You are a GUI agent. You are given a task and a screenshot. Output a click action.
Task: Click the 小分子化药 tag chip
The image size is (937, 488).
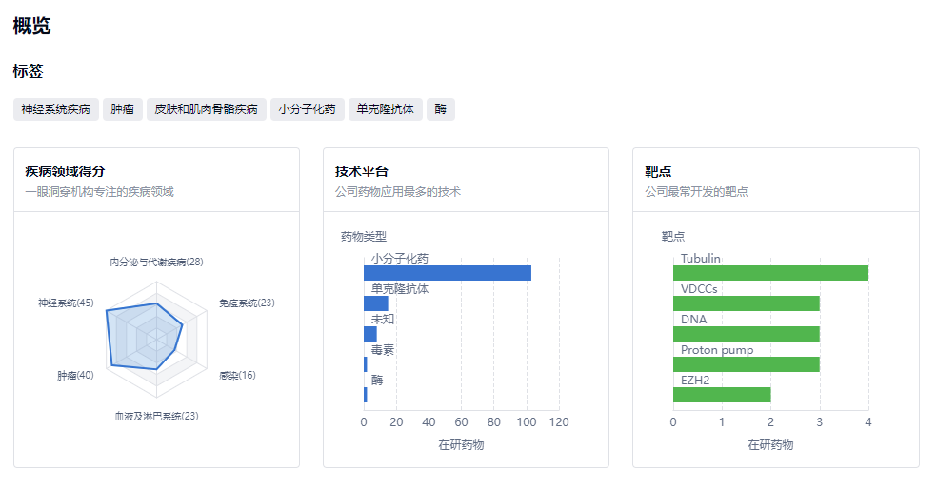click(x=307, y=109)
